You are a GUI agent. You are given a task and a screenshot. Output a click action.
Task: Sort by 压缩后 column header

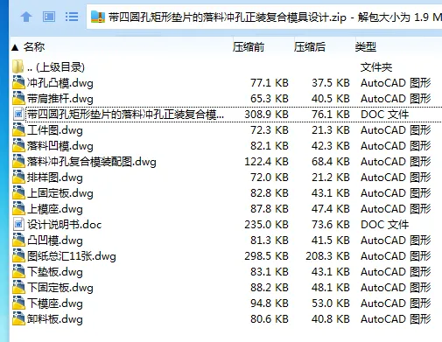coord(310,47)
